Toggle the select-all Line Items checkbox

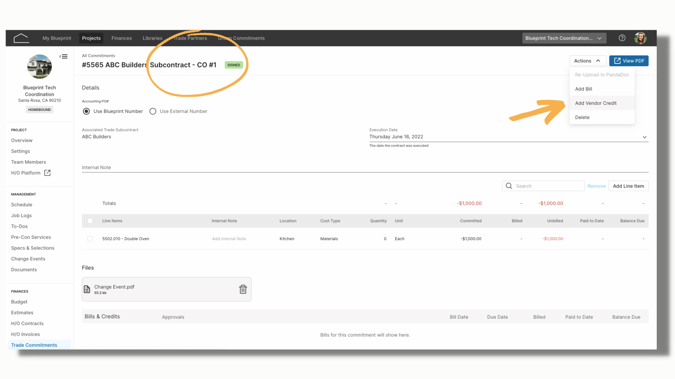coord(90,221)
